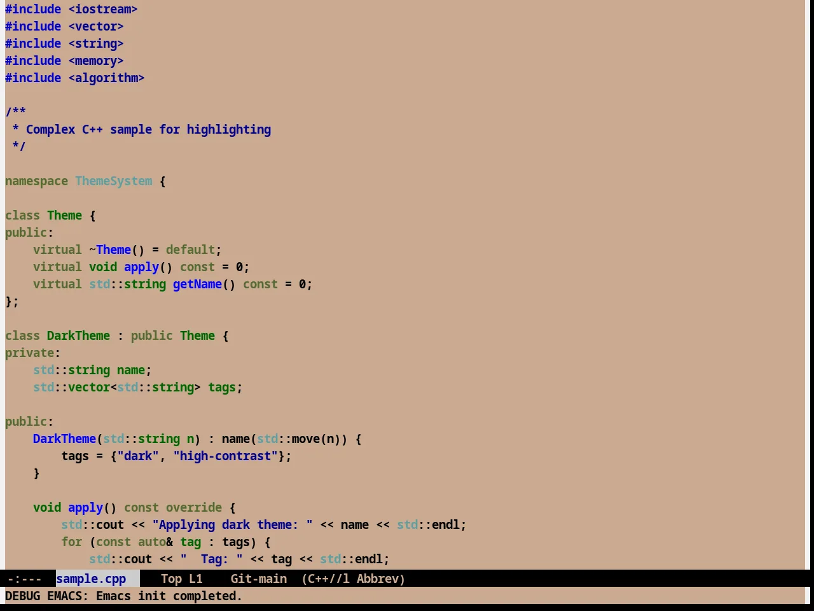Click 'cout' on the Tag output line
This screenshot has height=611, width=814.
(138, 559)
